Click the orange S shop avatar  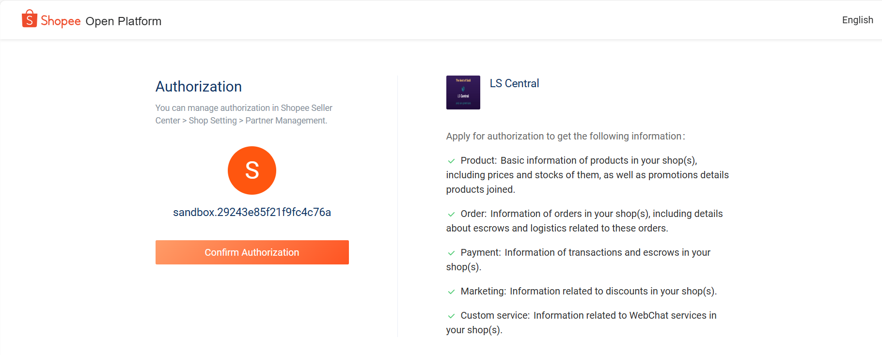[252, 170]
